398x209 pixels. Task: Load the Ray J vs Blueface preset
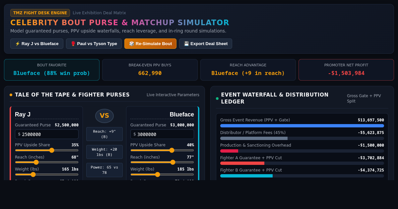(37, 43)
